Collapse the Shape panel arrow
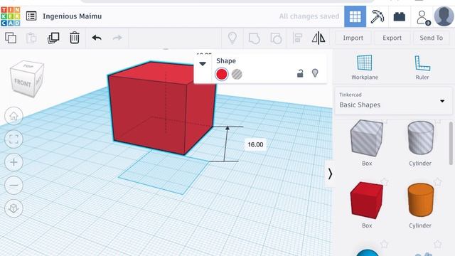This screenshot has height=256, width=455. pyautogui.click(x=203, y=64)
